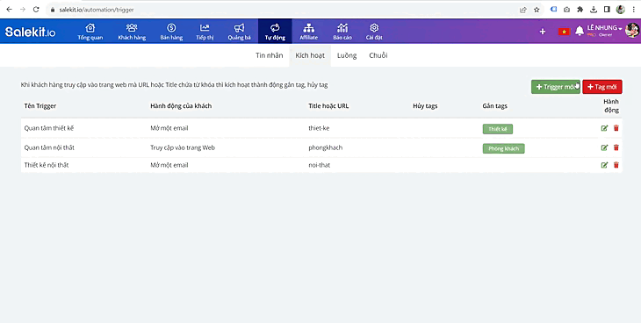
Task: Open the notification bell
Action: pos(580,31)
